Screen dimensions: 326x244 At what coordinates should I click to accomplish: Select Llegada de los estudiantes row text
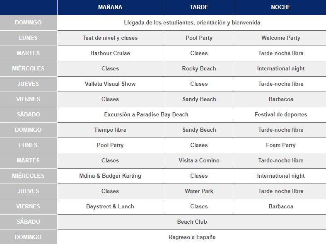click(192, 22)
